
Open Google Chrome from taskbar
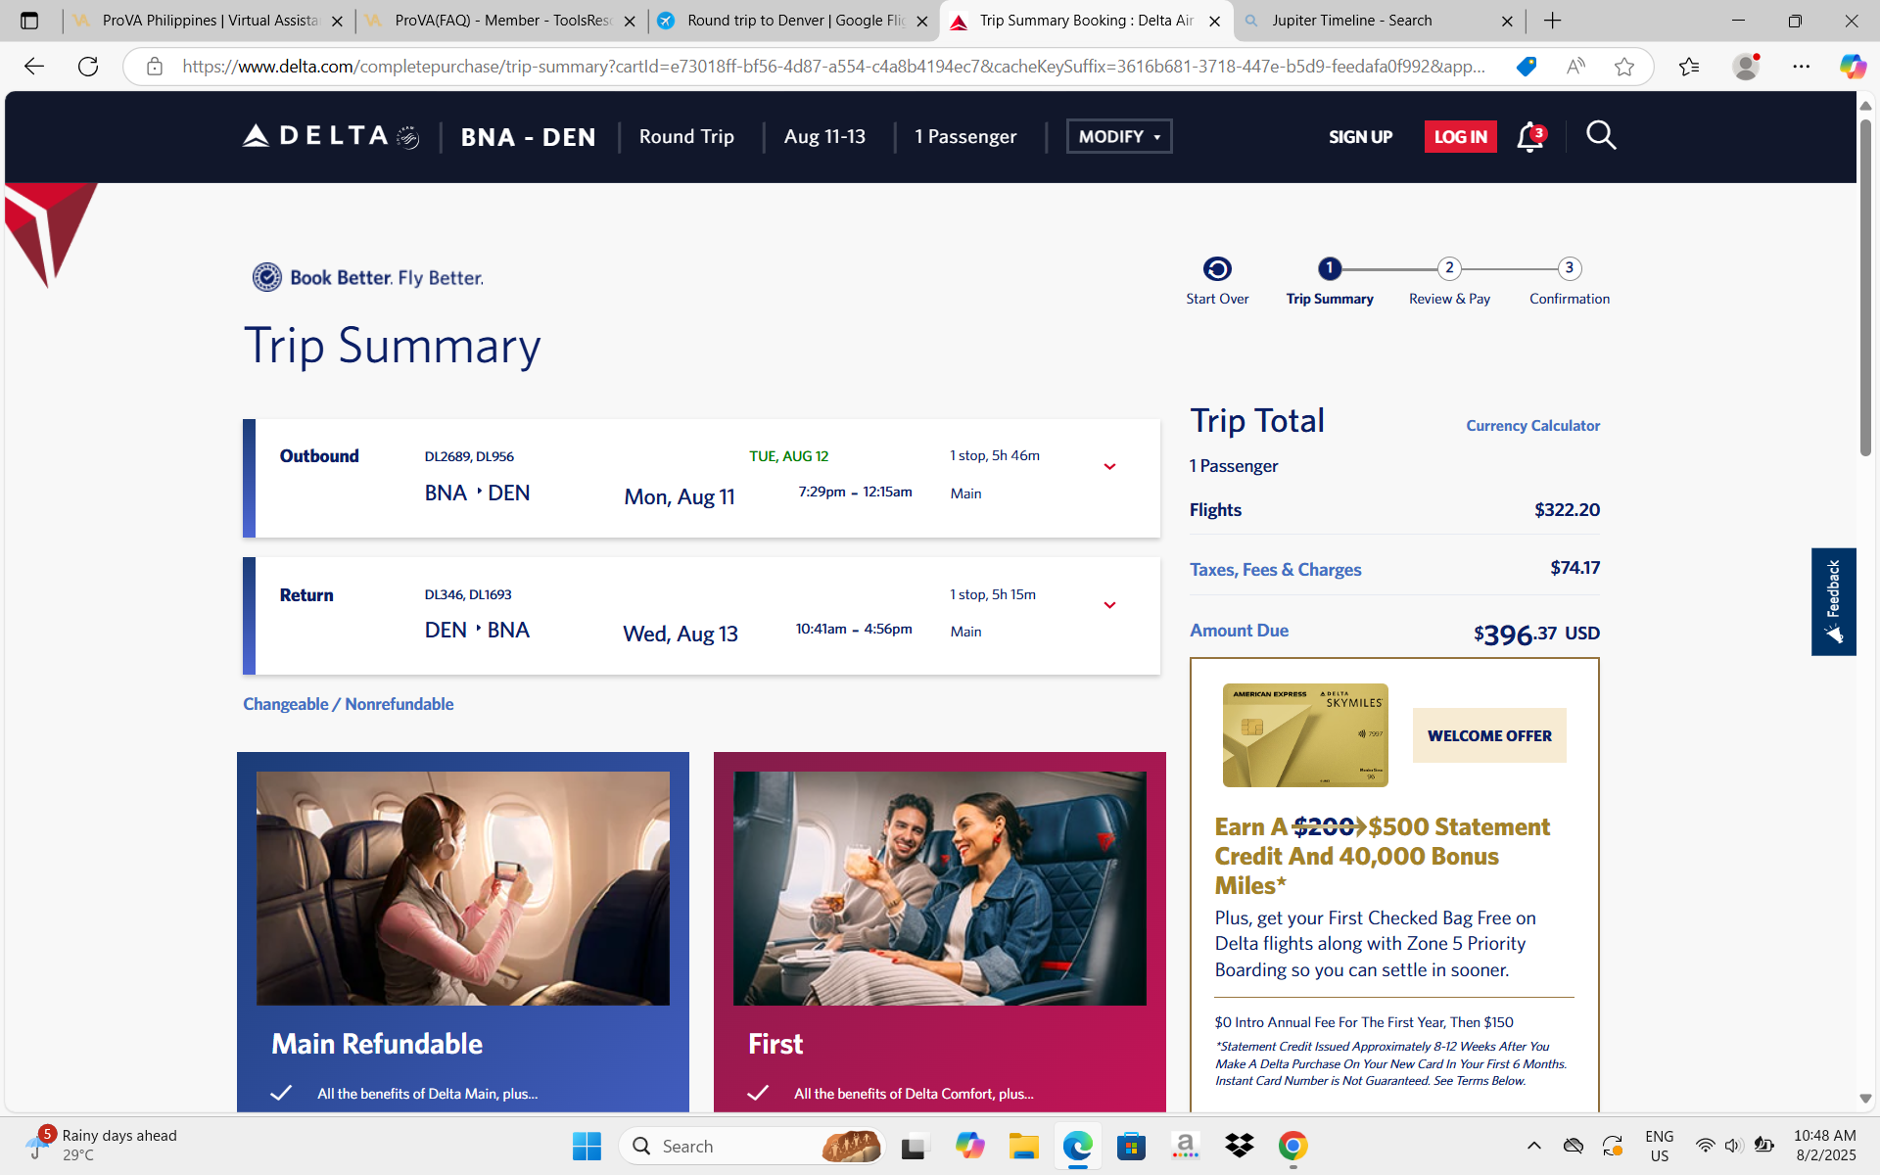tap(1292, 1146)
